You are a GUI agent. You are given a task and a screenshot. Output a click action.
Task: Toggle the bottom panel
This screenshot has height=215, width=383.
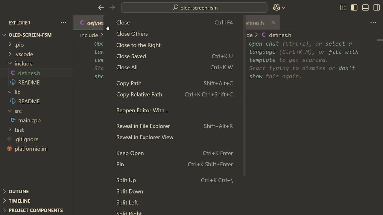tap(365, 8)
